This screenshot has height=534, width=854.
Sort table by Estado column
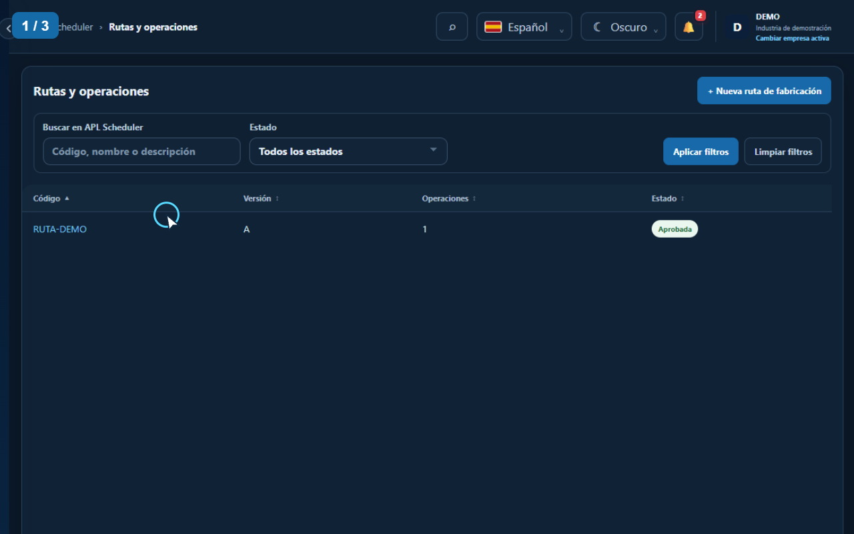click(x=668, y=198)
